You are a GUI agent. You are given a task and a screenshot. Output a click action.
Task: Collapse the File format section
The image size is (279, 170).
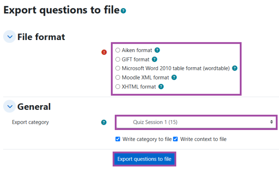point(10,37)
